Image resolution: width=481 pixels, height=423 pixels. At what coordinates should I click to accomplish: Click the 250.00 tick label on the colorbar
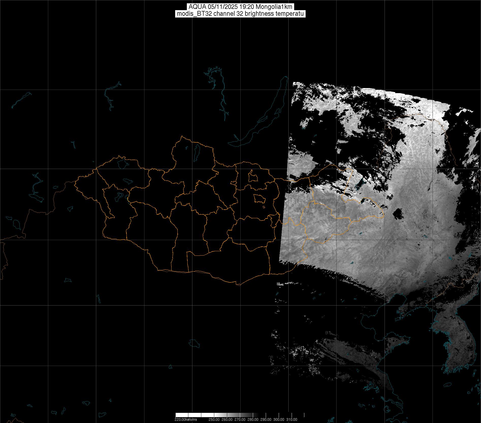pos(214,419)
